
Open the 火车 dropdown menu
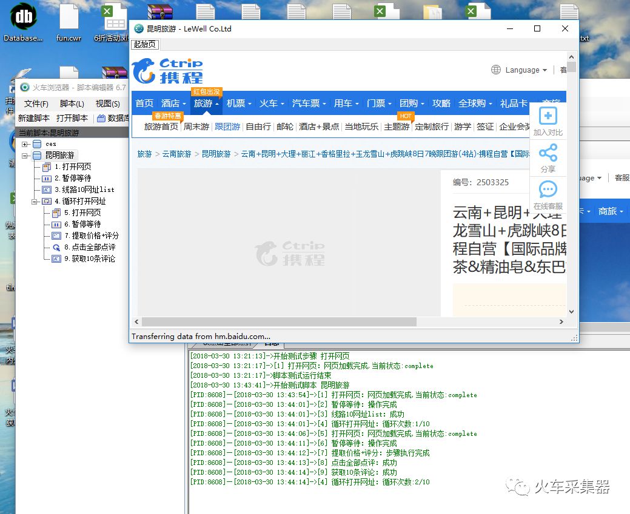pyautogui.click(x=272, y=104)
